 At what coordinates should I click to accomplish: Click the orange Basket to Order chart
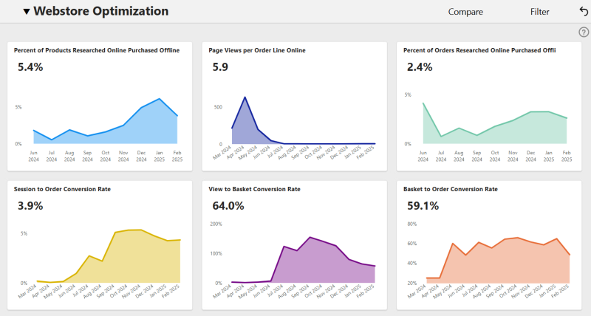(498, 261)
